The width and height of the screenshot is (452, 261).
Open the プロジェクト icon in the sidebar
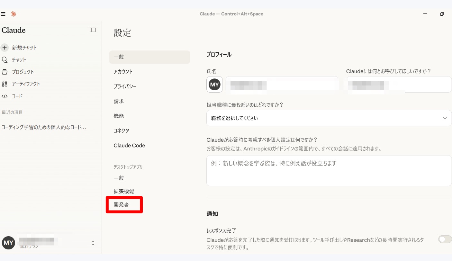pos(5,72)
